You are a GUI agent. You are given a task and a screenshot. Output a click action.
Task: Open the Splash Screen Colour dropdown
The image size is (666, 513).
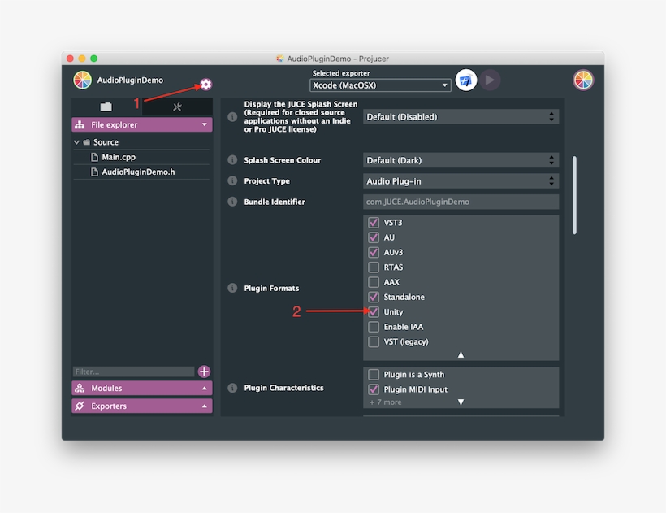461,160
